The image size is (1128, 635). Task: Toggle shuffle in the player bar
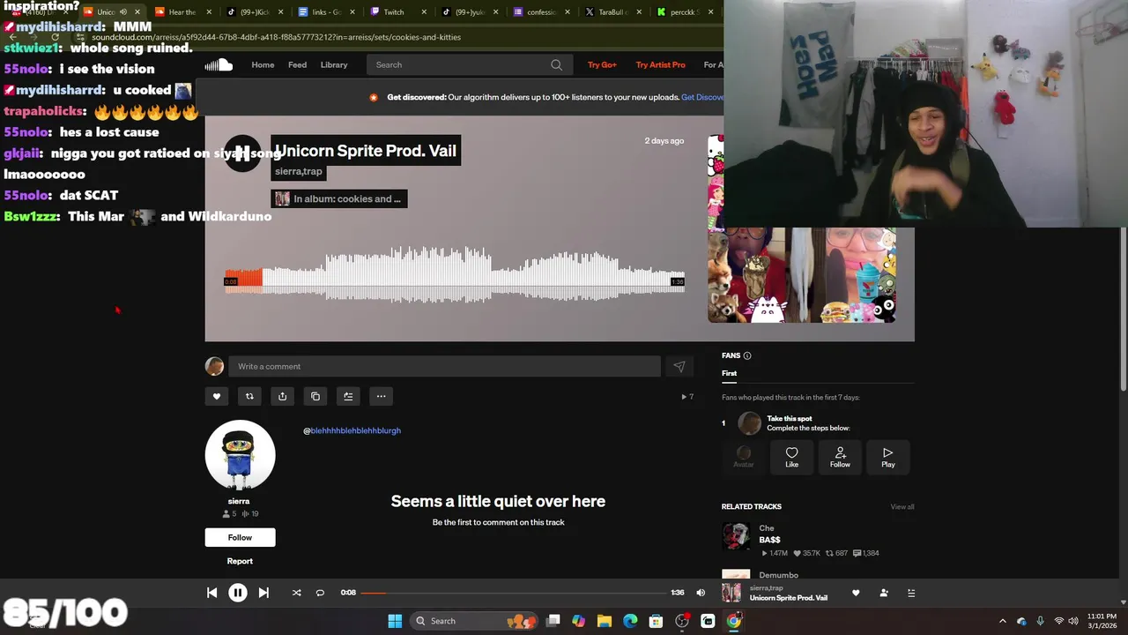[x=296, y=593]
